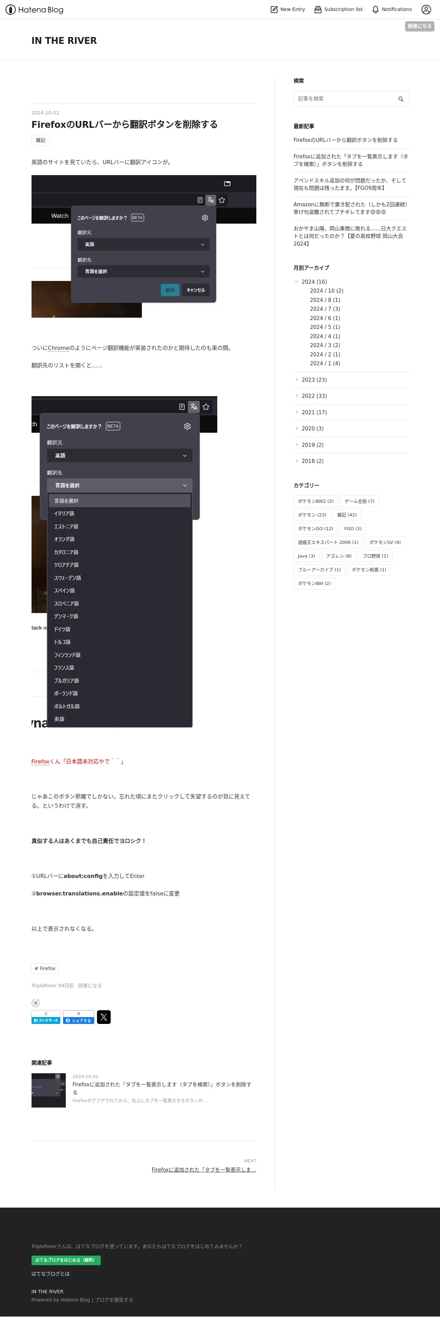Open sidebar post about タブを一覧表示 button

[x=350, y=160]
